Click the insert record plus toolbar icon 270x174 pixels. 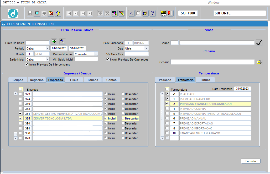pos(100,13)
